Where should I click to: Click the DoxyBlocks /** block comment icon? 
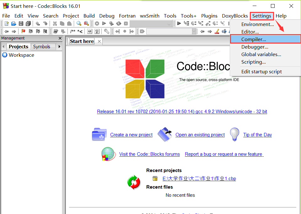[x=73, y=31]
